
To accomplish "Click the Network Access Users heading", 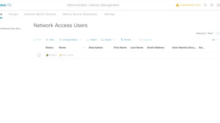I will (60, 25).
